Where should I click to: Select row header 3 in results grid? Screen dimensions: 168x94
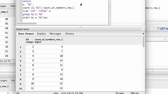tap(20, 56)
